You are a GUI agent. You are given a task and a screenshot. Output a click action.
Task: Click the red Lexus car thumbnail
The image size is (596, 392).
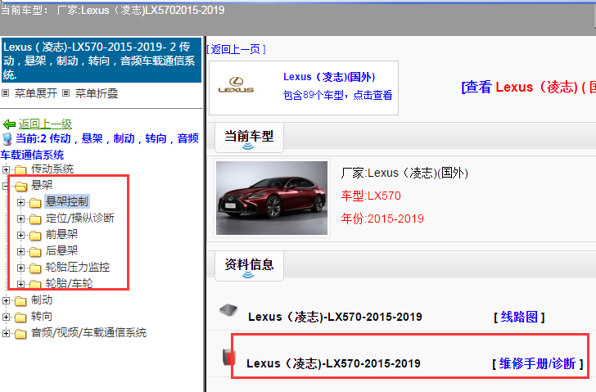272,198
